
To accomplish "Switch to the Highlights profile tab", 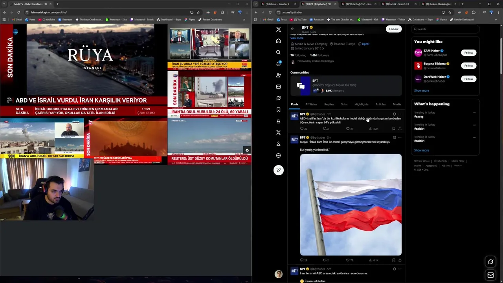I will tap(361, 104).
